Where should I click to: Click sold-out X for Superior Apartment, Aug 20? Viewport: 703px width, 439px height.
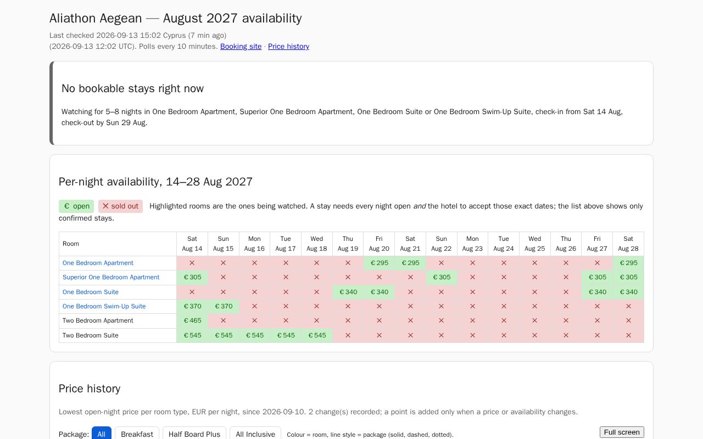click(379, 277)
